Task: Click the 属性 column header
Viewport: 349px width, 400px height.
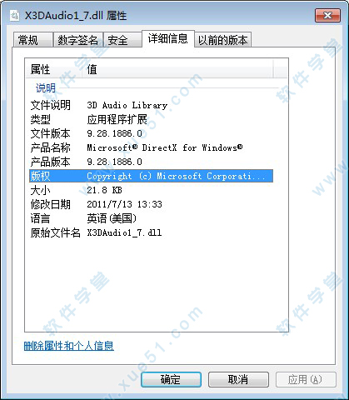Action: [54, 69]
